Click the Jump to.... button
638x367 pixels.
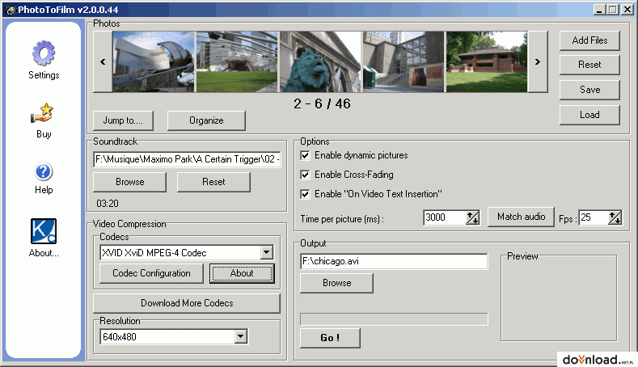point(123,120)
